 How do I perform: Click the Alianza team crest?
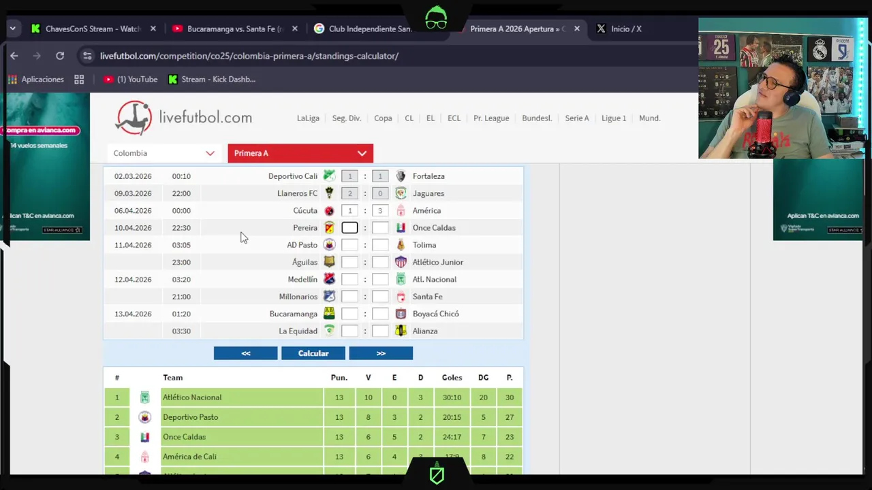401,331
